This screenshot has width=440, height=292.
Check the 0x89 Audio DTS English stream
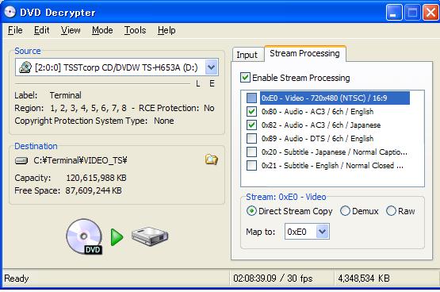point(251,138)
